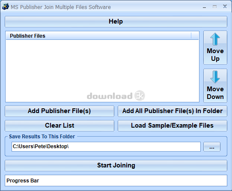Click Add Publisher File(s)
The image size is (232, 191).
click(x=59, y=111)
